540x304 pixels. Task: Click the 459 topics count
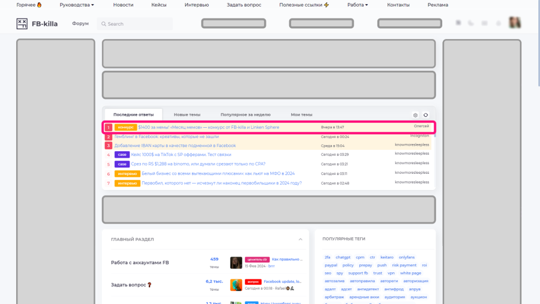(x=214, y=259)
